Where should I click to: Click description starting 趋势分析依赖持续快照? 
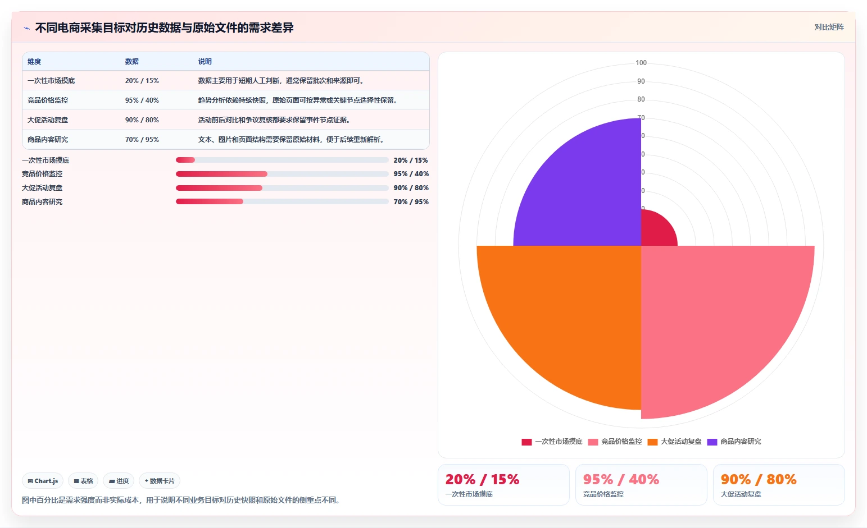click(299, 100)
